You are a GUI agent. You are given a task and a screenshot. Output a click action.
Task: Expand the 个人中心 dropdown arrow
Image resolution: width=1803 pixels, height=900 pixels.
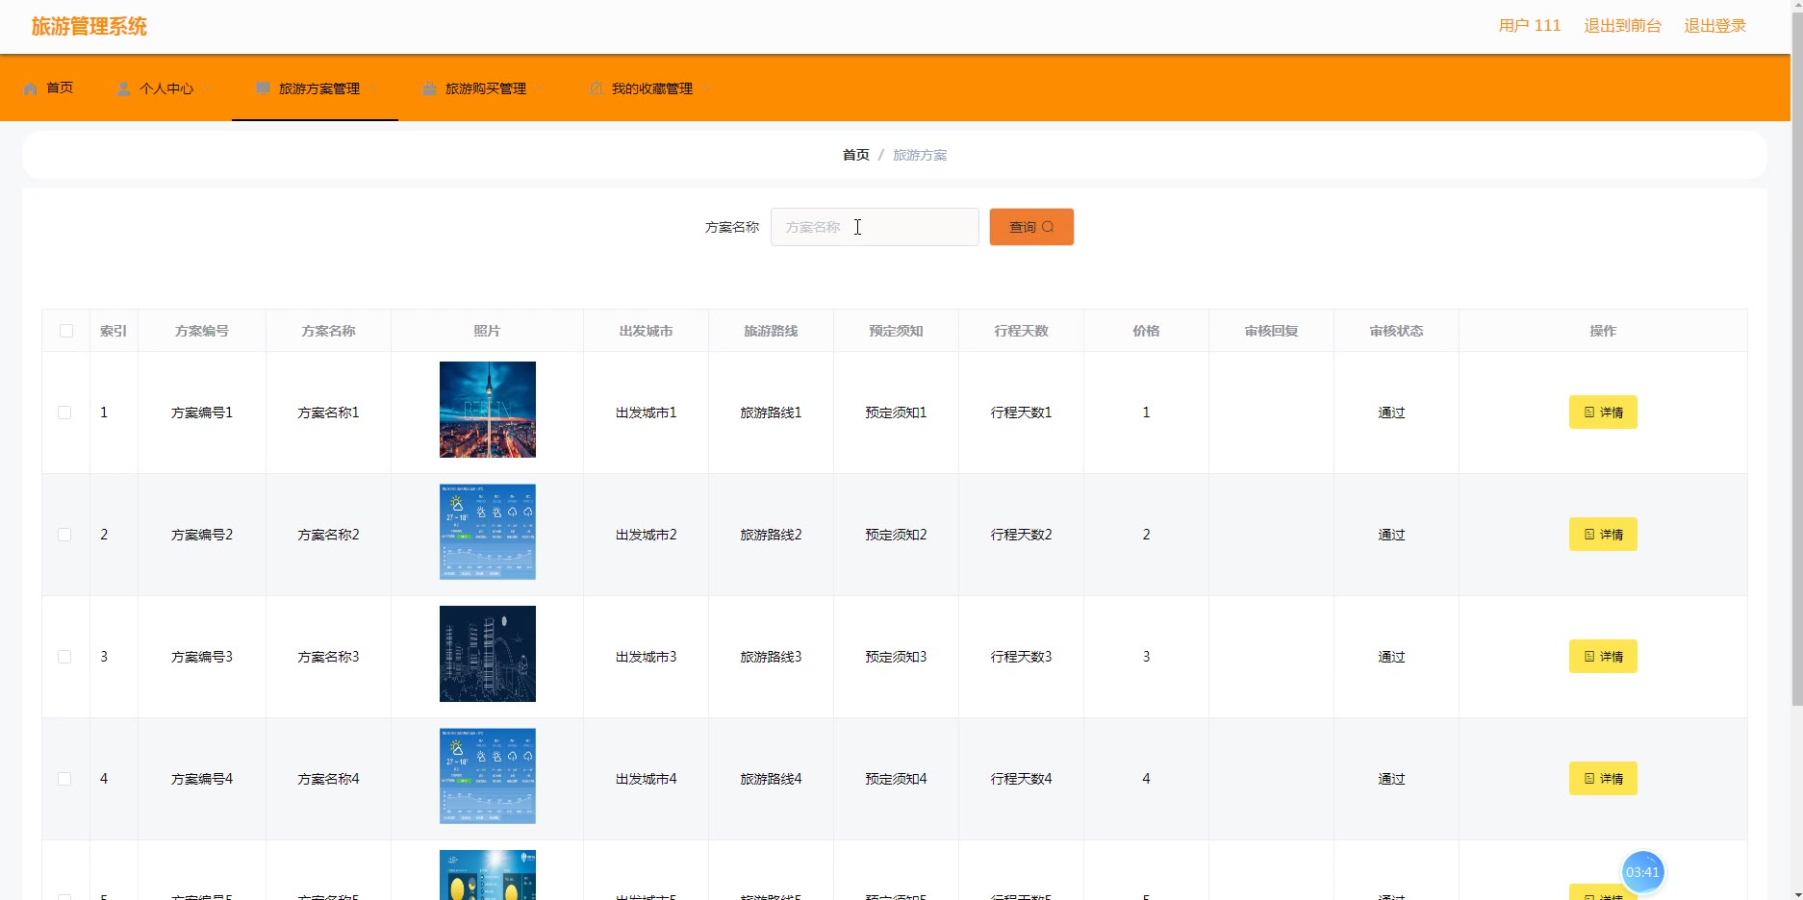point(208,88)
